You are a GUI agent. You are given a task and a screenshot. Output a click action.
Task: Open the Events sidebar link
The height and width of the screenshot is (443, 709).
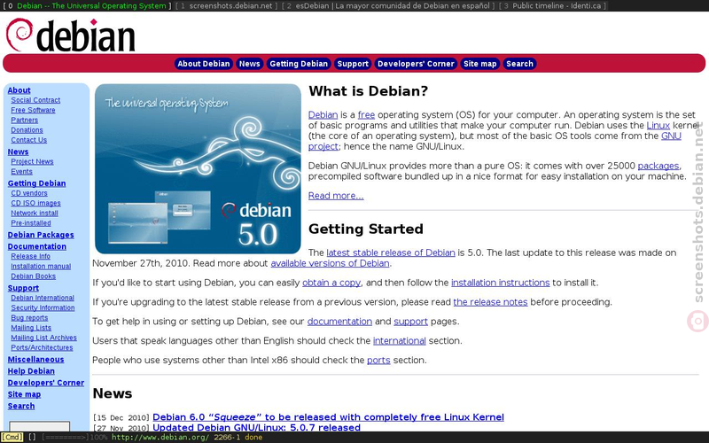[21, 172]
